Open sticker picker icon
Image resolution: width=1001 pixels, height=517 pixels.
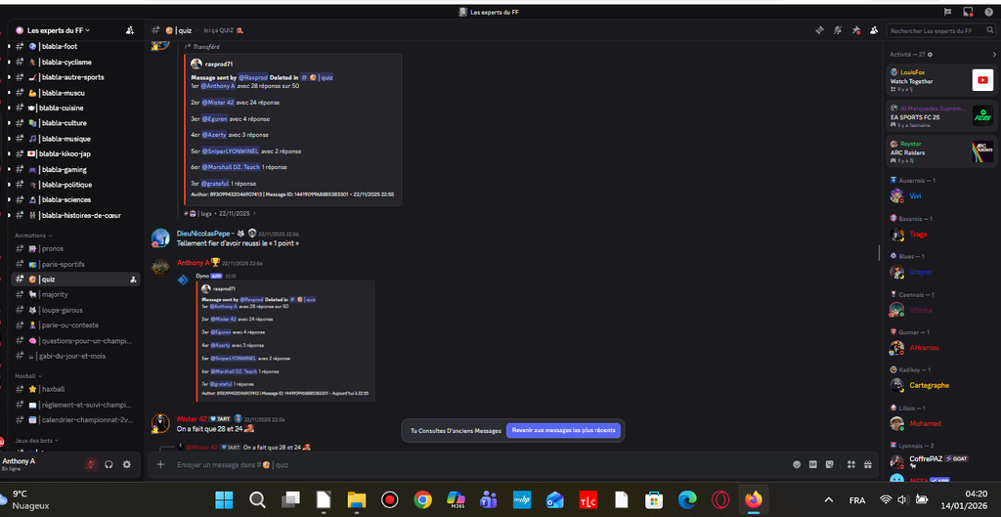pyautogui.click(x=829, y=464)
